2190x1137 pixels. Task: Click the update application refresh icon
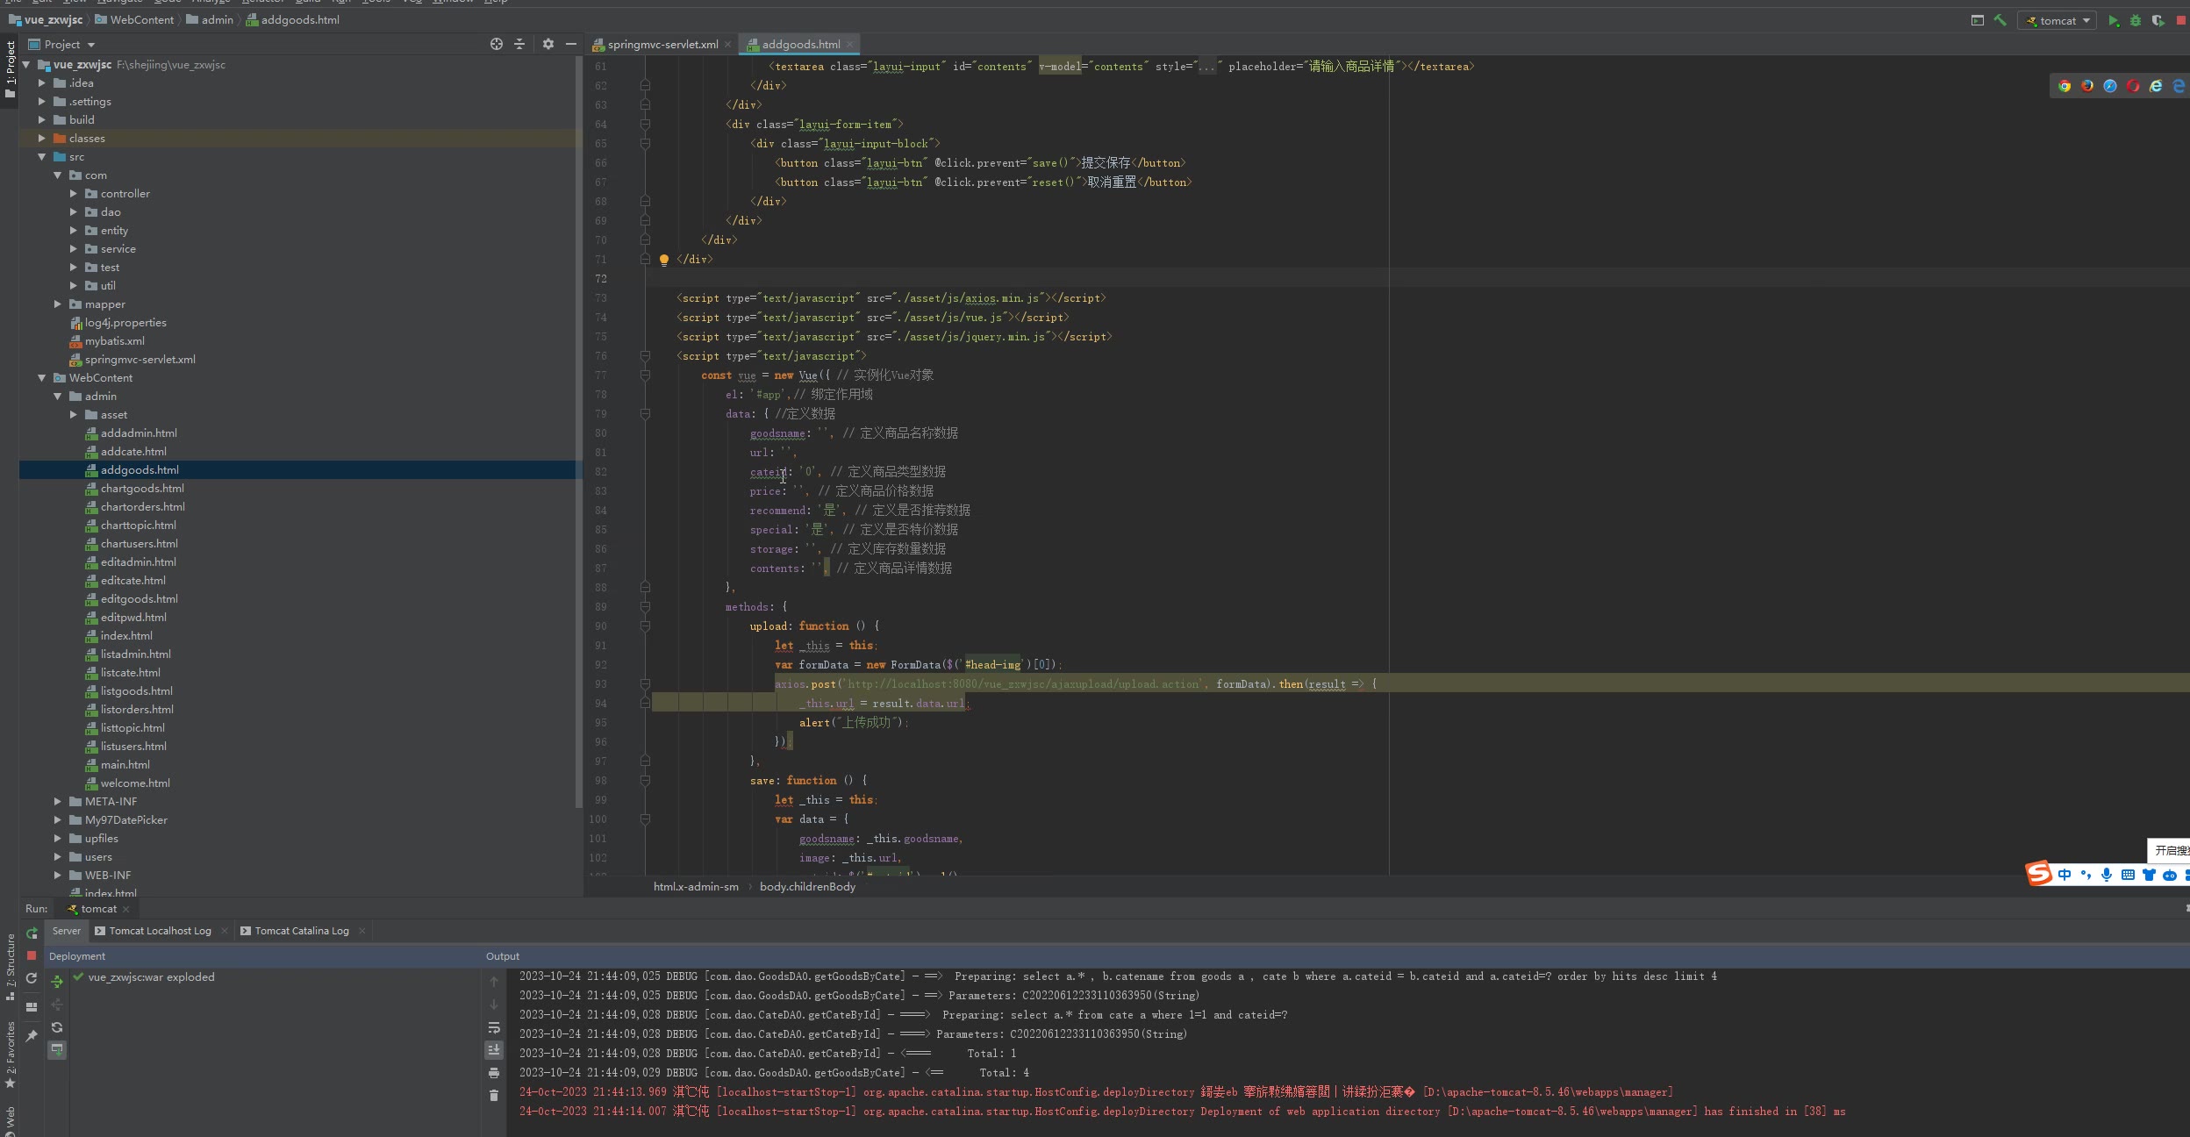pyautogui.click(x=32, y=978)
